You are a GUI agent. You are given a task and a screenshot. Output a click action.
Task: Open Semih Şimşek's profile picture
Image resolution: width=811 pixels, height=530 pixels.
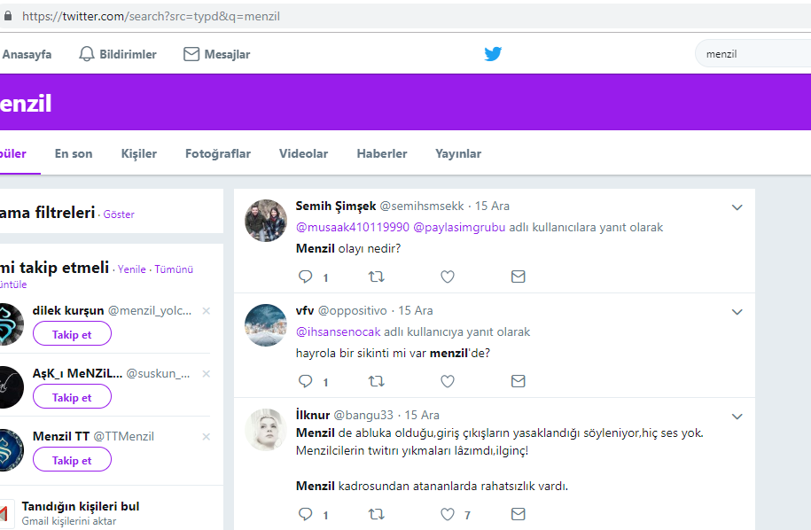pyautogui.click(x=265, y=221)
